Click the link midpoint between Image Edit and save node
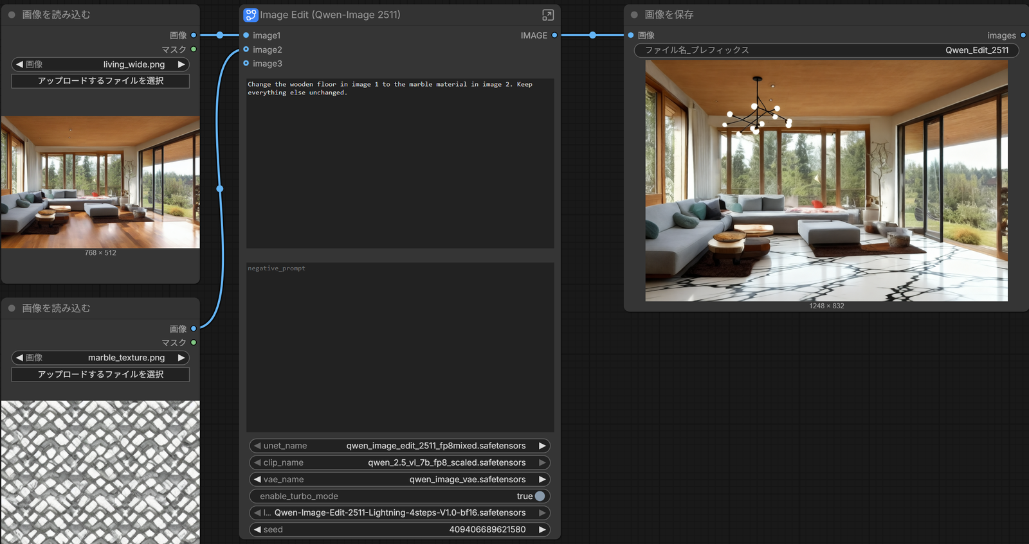The height and width of the screenshot is (544, 1029). tap(593, 35)
